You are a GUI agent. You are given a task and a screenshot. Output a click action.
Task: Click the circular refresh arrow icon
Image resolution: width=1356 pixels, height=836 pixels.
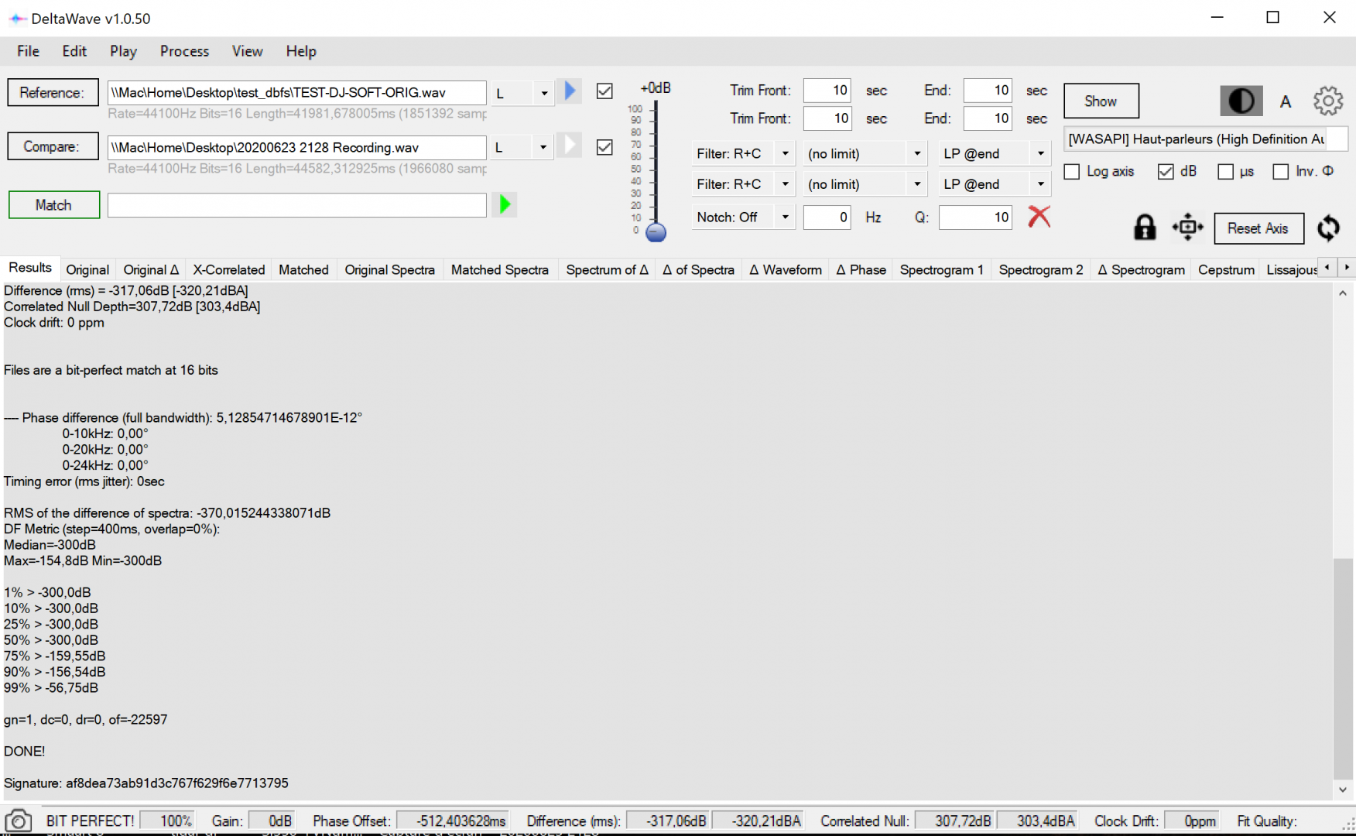point(1328,228)
